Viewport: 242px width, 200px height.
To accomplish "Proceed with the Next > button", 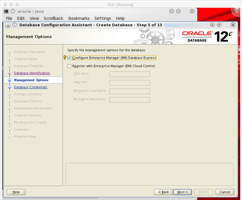I will coord(182,192).
